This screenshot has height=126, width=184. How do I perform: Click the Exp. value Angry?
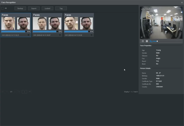tap(158, 58)
